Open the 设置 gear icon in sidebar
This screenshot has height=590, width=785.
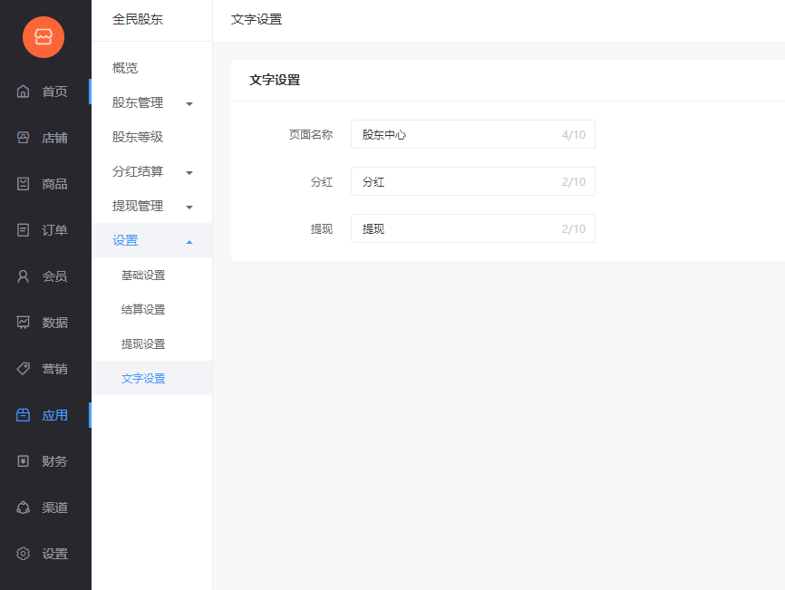point(23,554)
